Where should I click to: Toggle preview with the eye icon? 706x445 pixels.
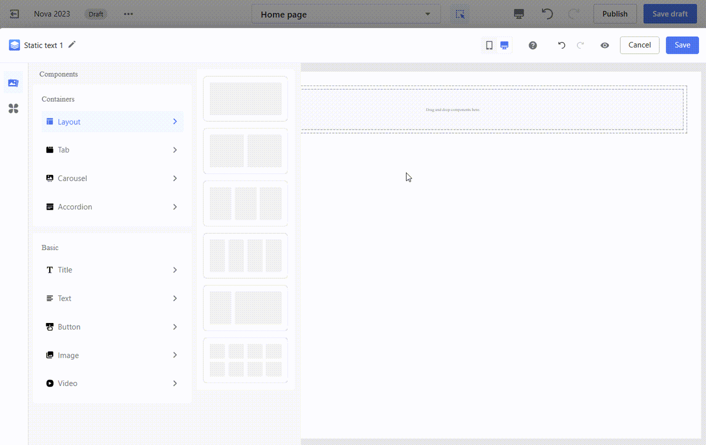coord(605,45)
